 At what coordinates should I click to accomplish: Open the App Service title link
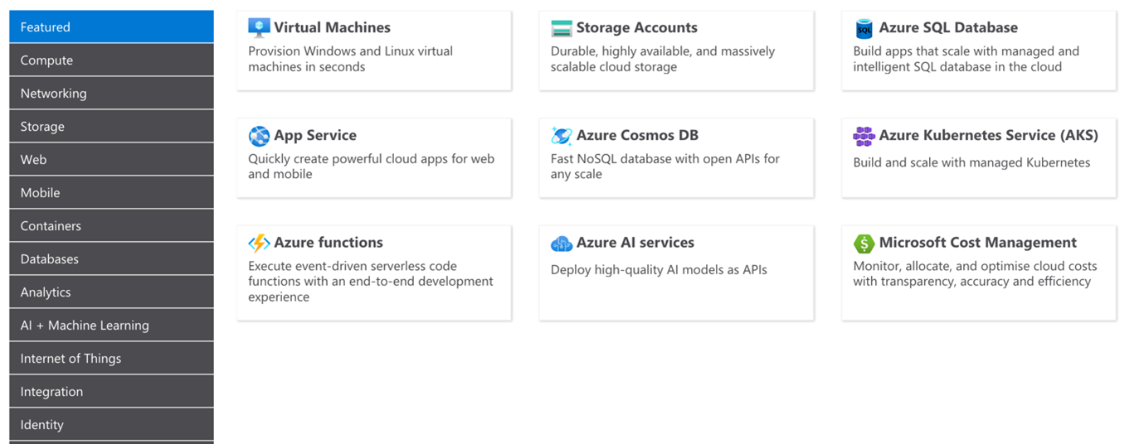(315, 135)
